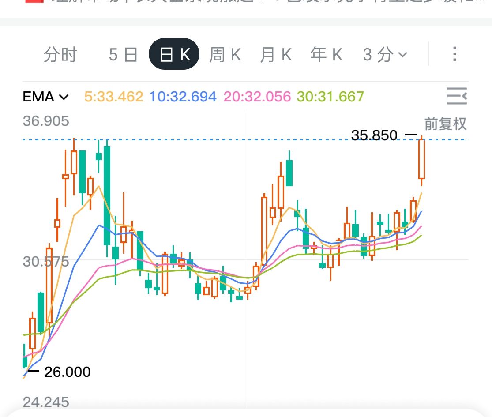Tap the 35.850 high price marker

tap(374, 135)
